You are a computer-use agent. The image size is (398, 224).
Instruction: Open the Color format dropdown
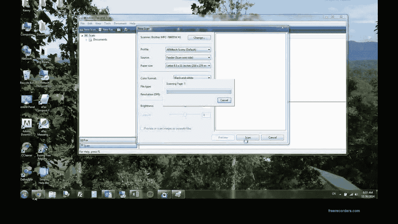(x=192, y=78)
